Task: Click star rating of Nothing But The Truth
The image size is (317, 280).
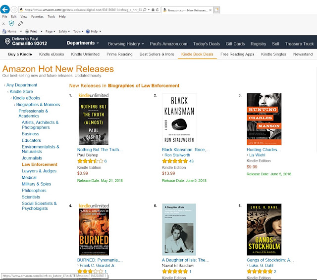Action: pos(90,161)
